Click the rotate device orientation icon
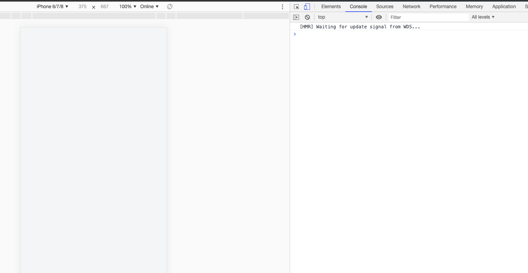The width and height of the screenshot is (528, 273). click(170, 7)
